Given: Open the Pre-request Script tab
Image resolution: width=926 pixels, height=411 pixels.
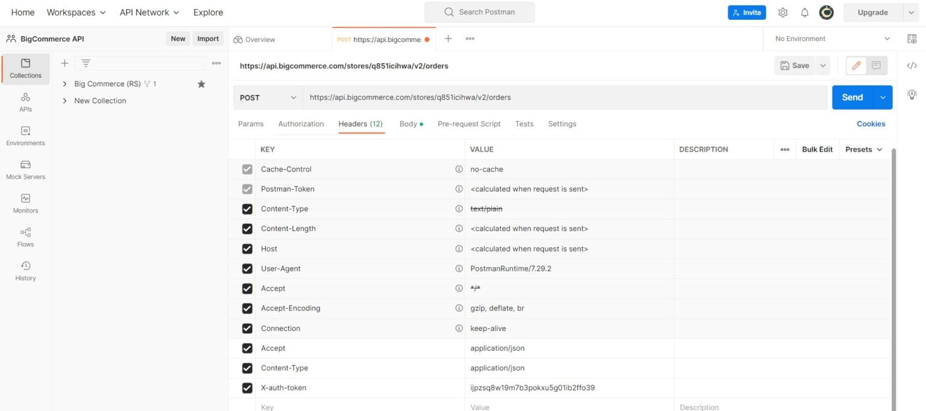Looking at the screenshot, I should (468, 124).
